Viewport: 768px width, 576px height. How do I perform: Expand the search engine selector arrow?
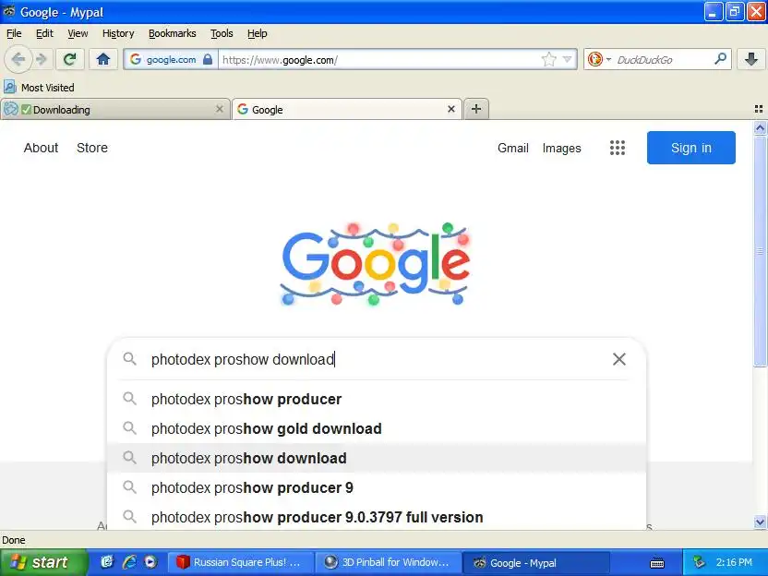click(608, 60)
